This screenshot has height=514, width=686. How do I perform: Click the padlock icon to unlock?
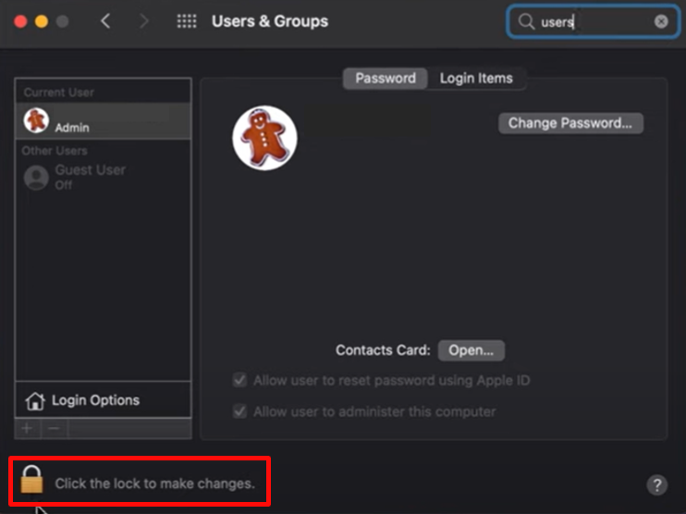tap(32, 481)
